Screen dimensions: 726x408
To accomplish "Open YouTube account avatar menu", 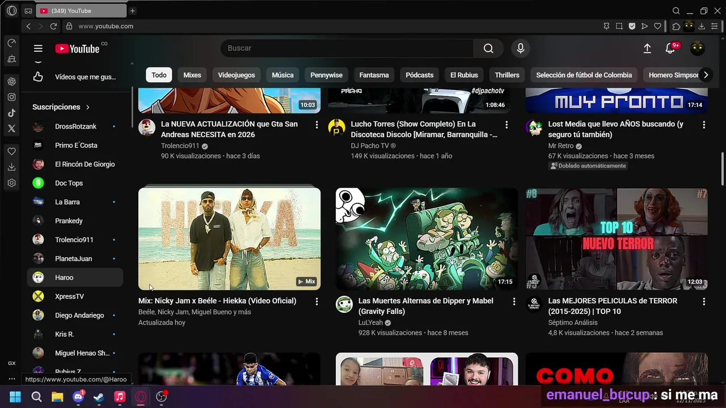I will coord(697,49).
